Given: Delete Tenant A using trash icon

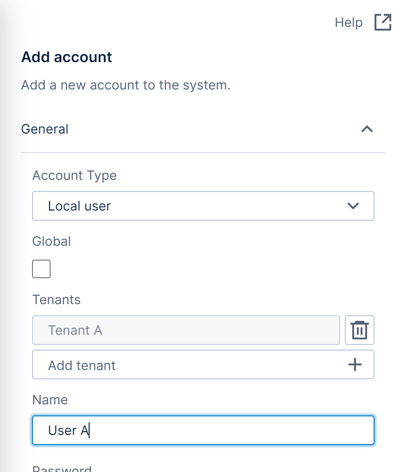Looking at the screenshot, I should click(x=360, y=330).
